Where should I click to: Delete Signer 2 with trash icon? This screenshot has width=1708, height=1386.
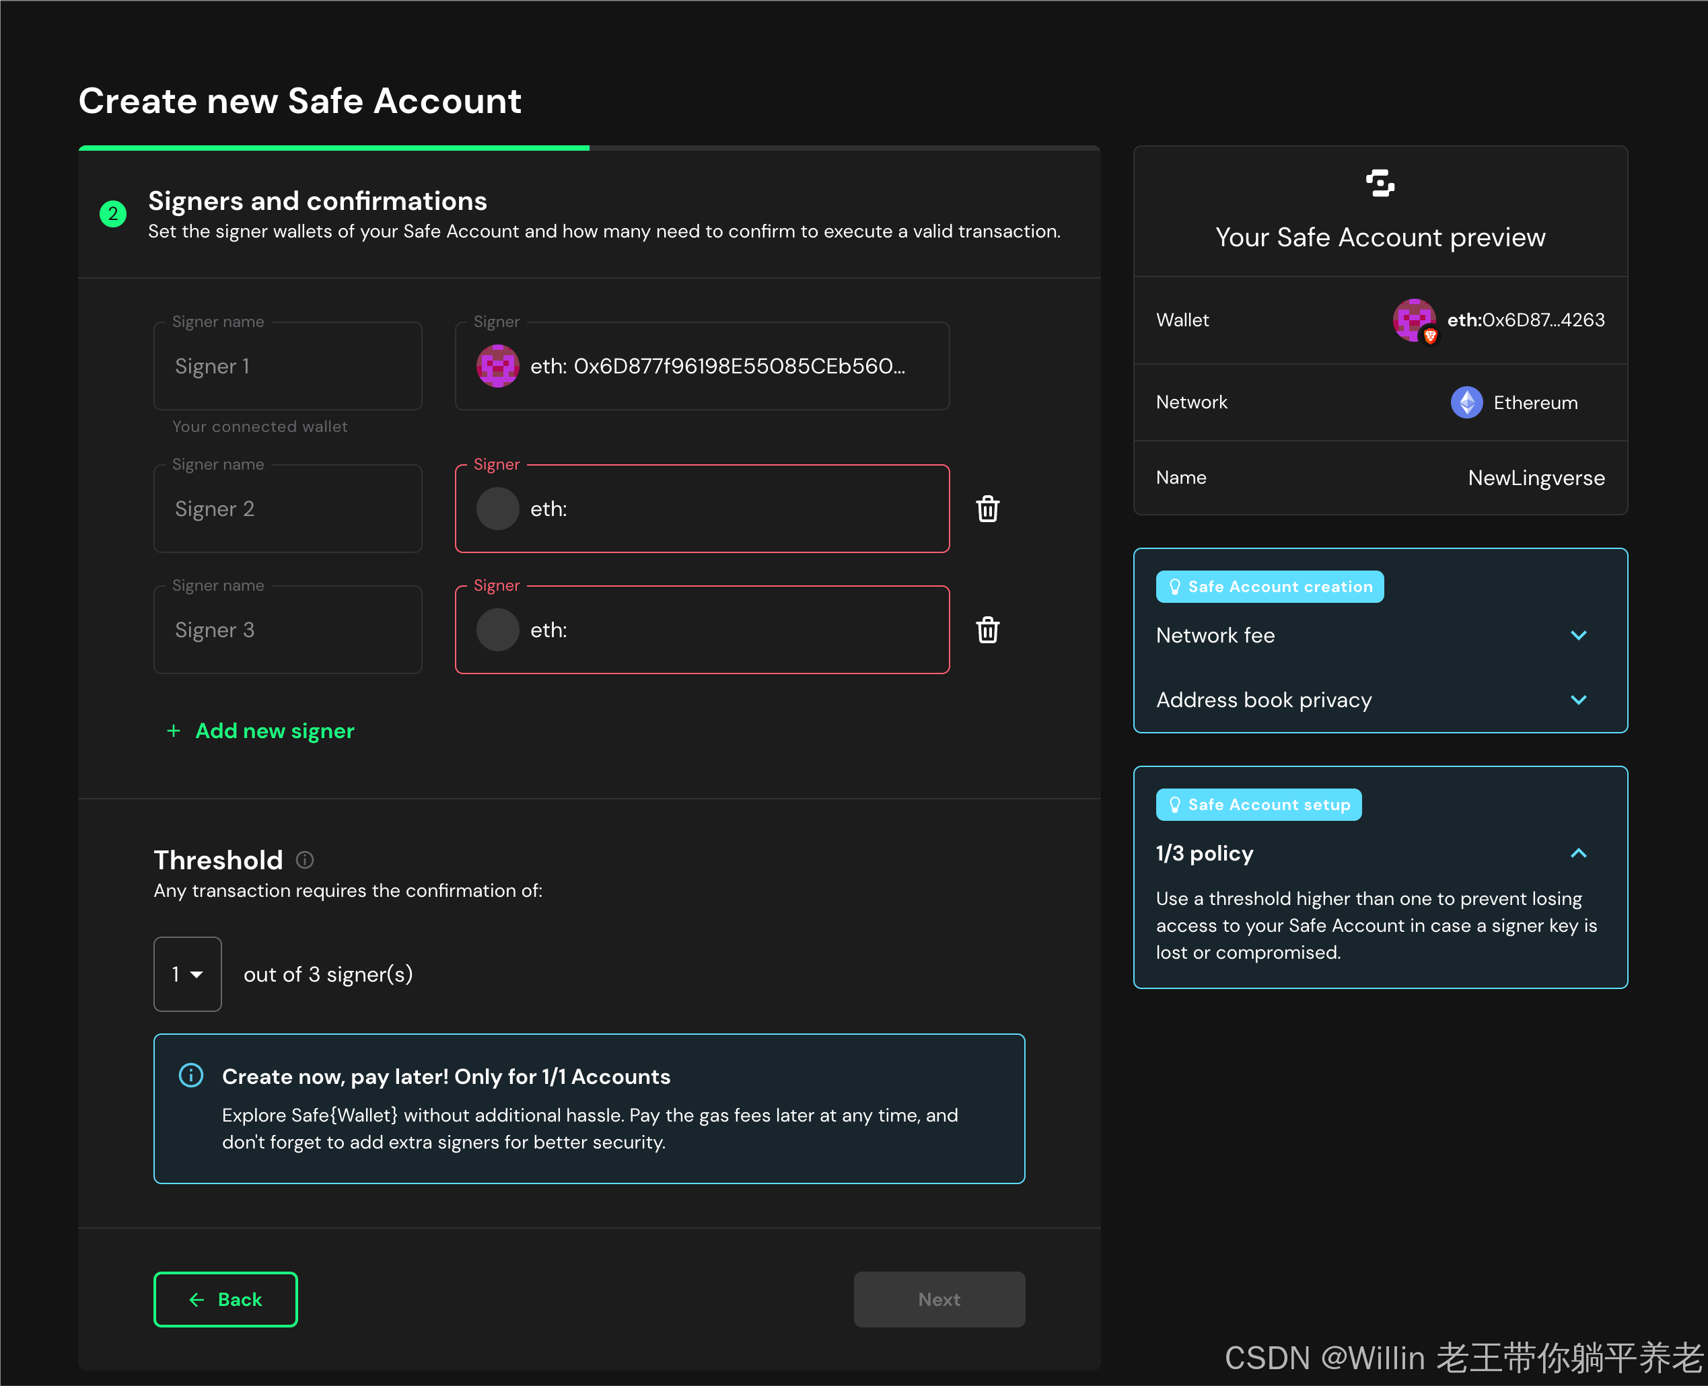pyautogui.click(x=987, y=509)
